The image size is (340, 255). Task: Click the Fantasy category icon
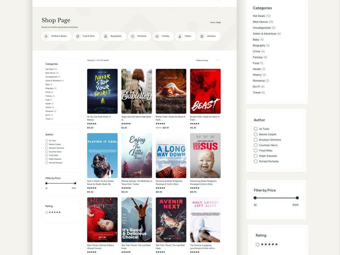click(x=157, y=37)
